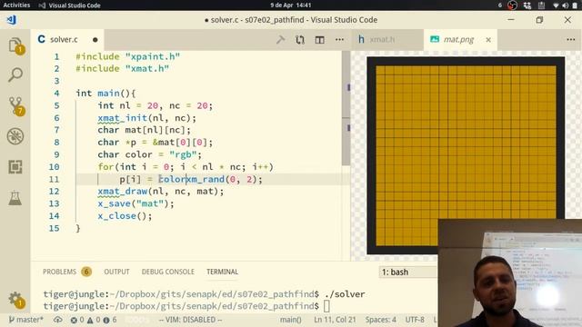
Task: Click the editor vertical scrollbar
Action: [x=346, y=108]
